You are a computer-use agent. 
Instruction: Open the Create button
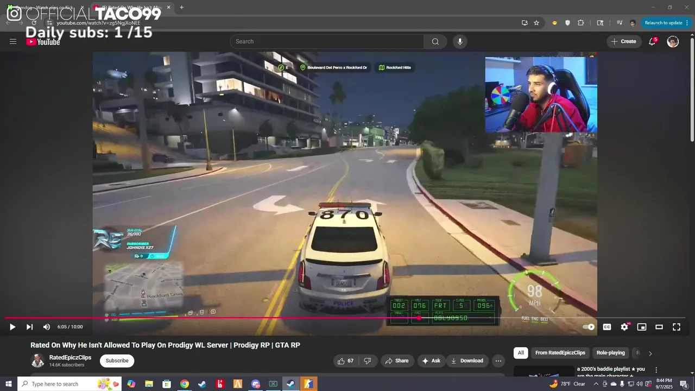pos(624,41)
